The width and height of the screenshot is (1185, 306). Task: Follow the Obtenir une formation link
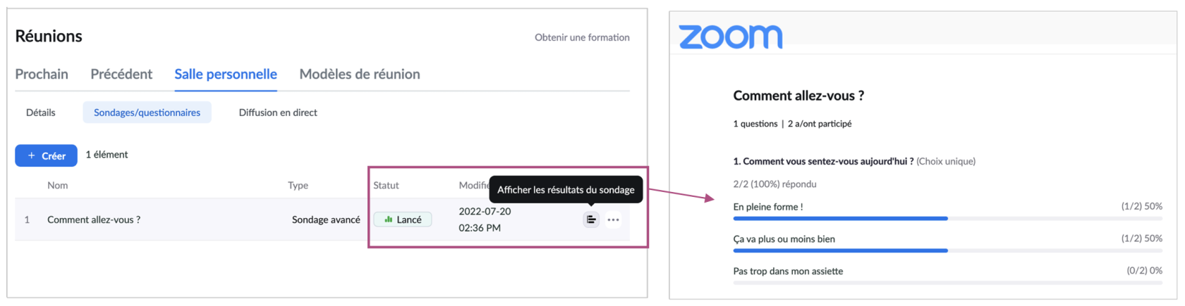[582, 37]
